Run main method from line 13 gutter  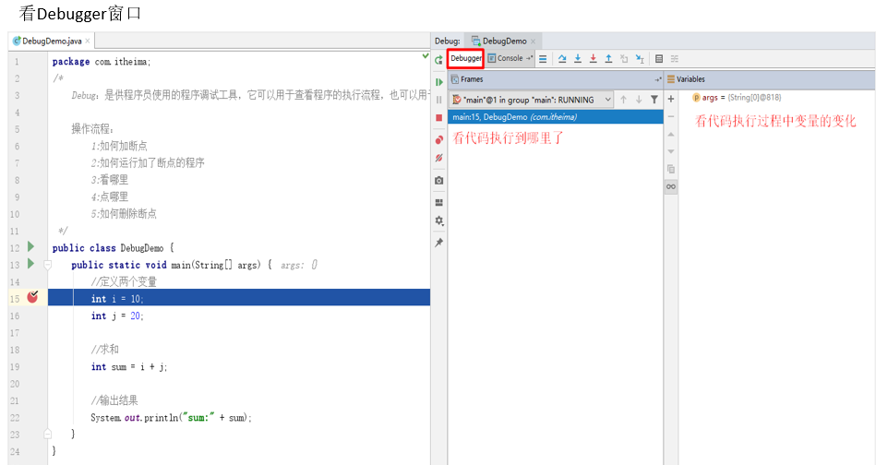[x=31, y=263]
